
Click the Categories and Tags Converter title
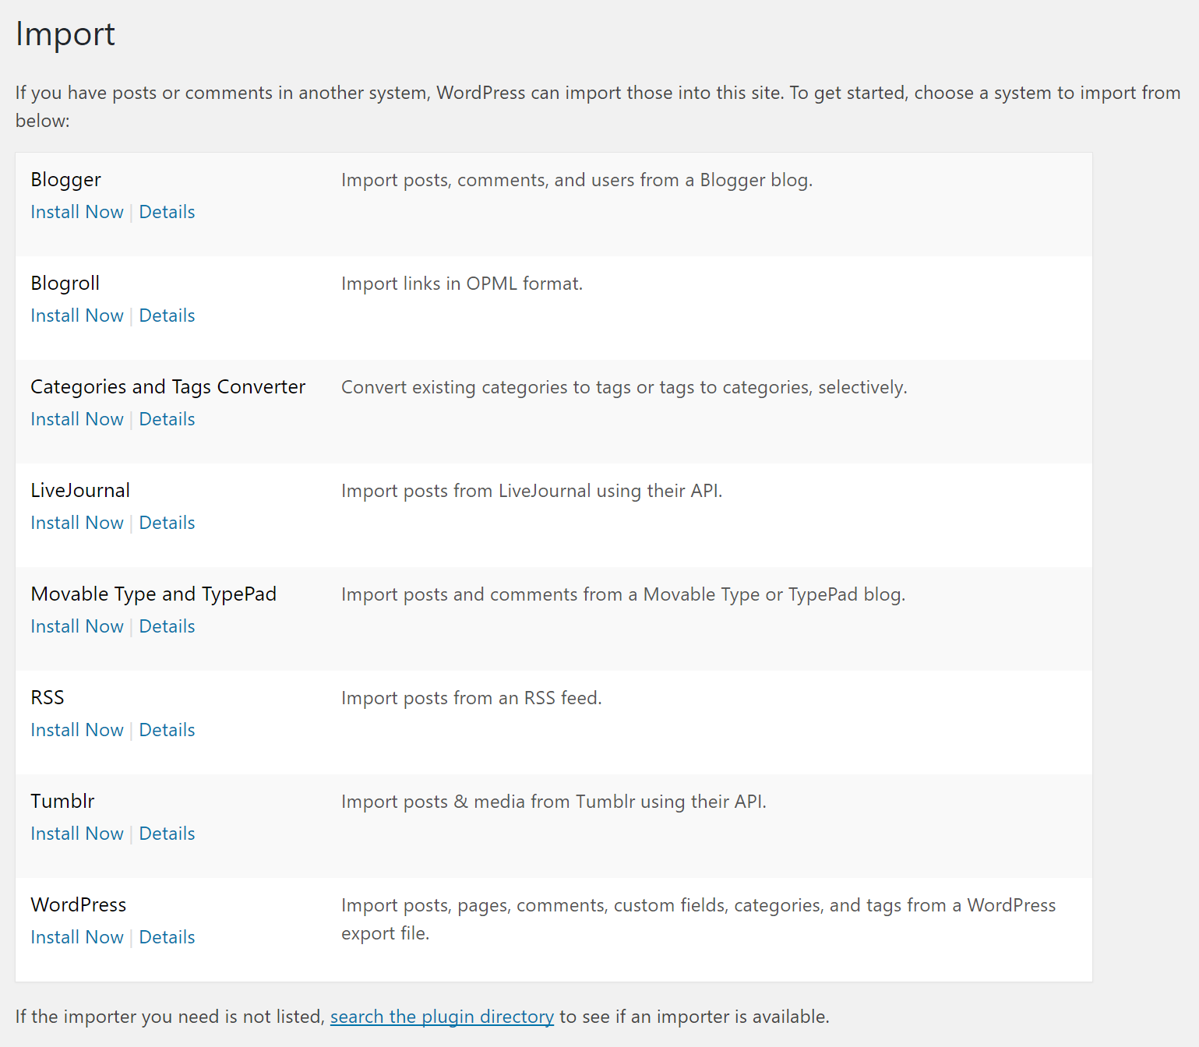(168, 387)
